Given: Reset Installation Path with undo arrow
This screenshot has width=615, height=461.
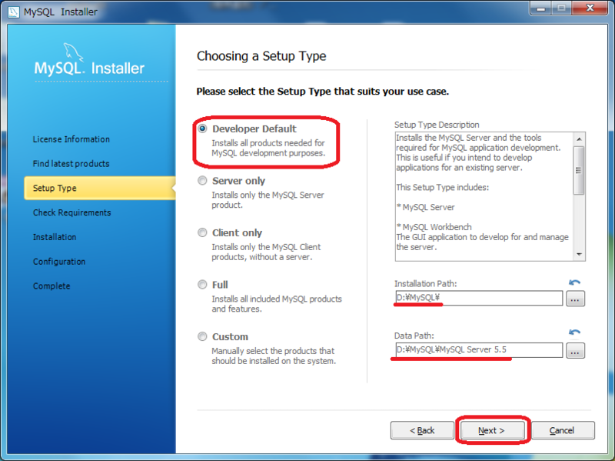Looking at the screenshot, I should (574, 282).
